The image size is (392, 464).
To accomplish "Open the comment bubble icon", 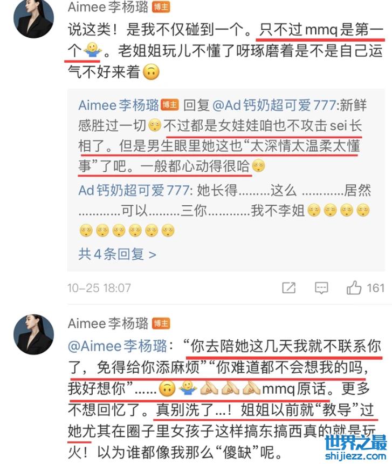I will [x=321, y=288].
